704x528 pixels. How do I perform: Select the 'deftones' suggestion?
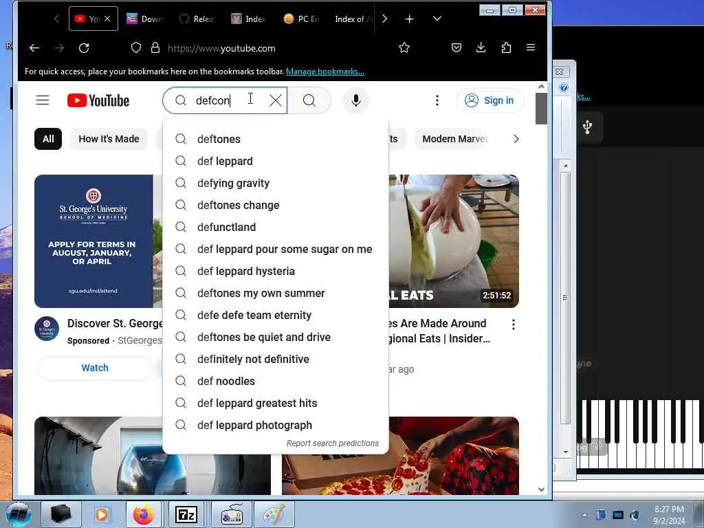[276, 139]
